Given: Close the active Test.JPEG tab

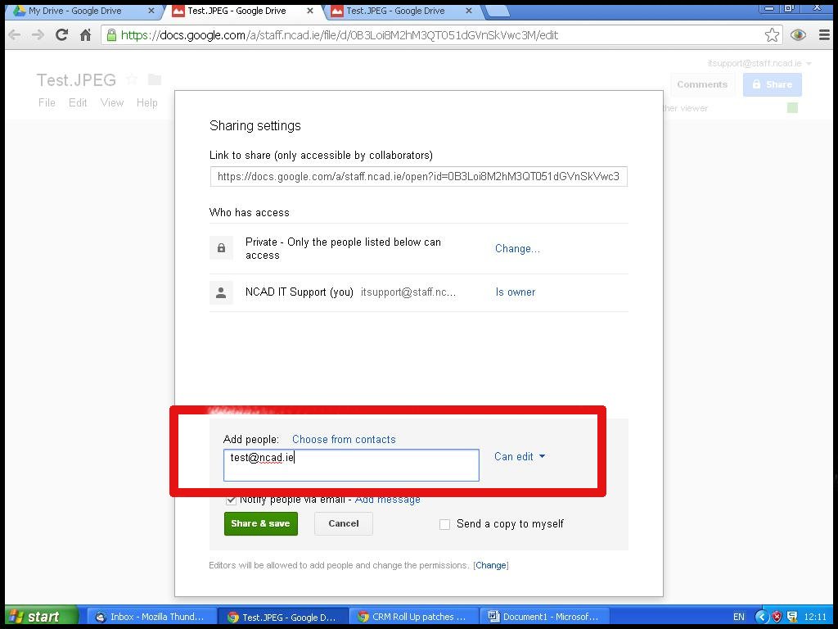Looking at the screenshot, I should [x=310, y=11].
